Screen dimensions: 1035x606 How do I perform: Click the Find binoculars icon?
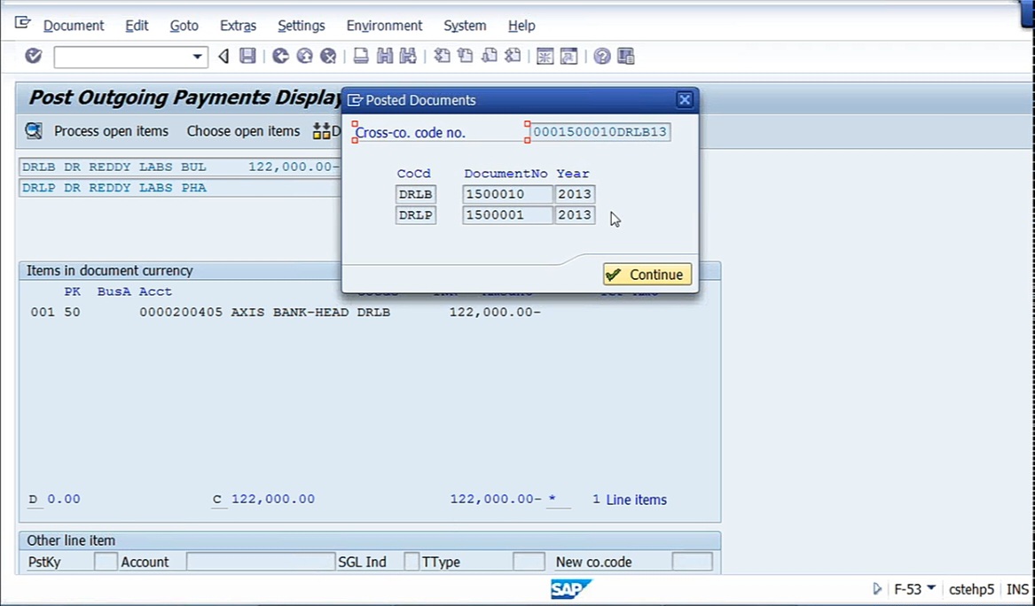click(x=384, y=56)
